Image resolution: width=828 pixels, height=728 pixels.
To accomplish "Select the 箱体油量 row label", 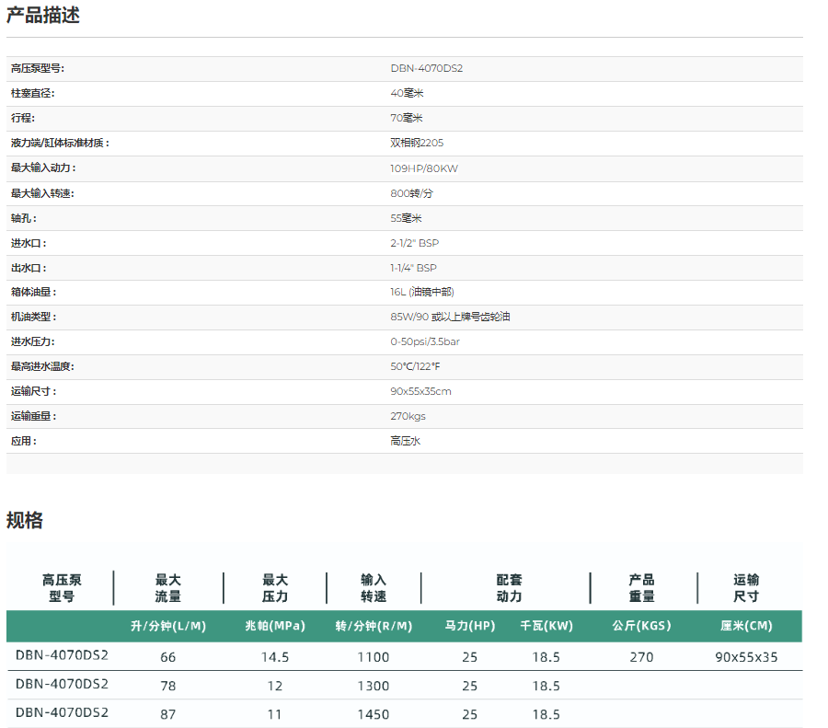I will click(33, 293).
